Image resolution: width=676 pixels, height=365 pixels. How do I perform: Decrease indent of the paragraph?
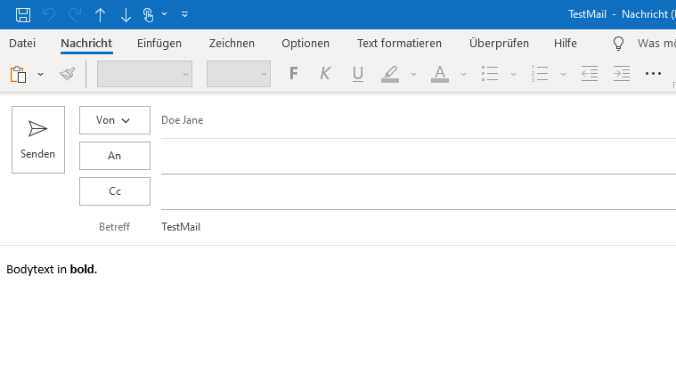pos(590,74)
